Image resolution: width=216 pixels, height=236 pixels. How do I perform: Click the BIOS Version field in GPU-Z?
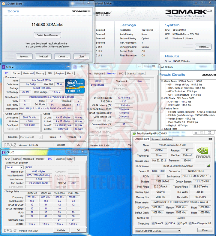coord(178,166)
